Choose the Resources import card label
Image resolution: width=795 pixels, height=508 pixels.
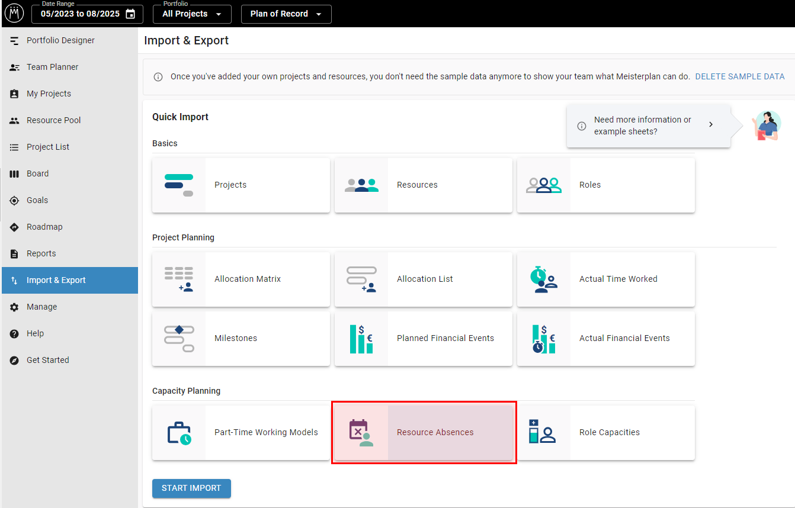pos(417,185)
